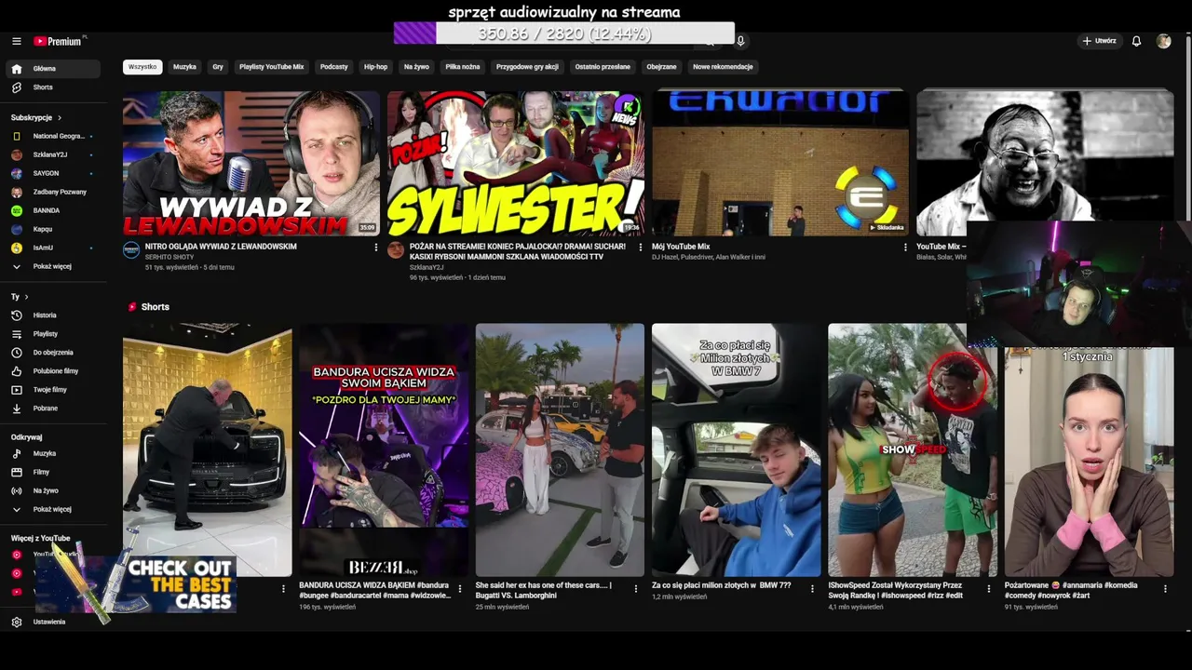Select the Podcasty filter chip
Viewport: 1192px width, 670px height.
[x=333, y=67]
